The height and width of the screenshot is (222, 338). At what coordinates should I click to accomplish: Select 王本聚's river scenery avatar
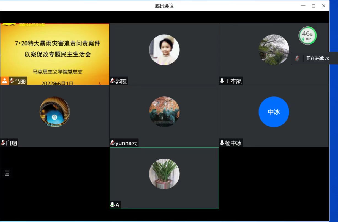tap(274, 50)
